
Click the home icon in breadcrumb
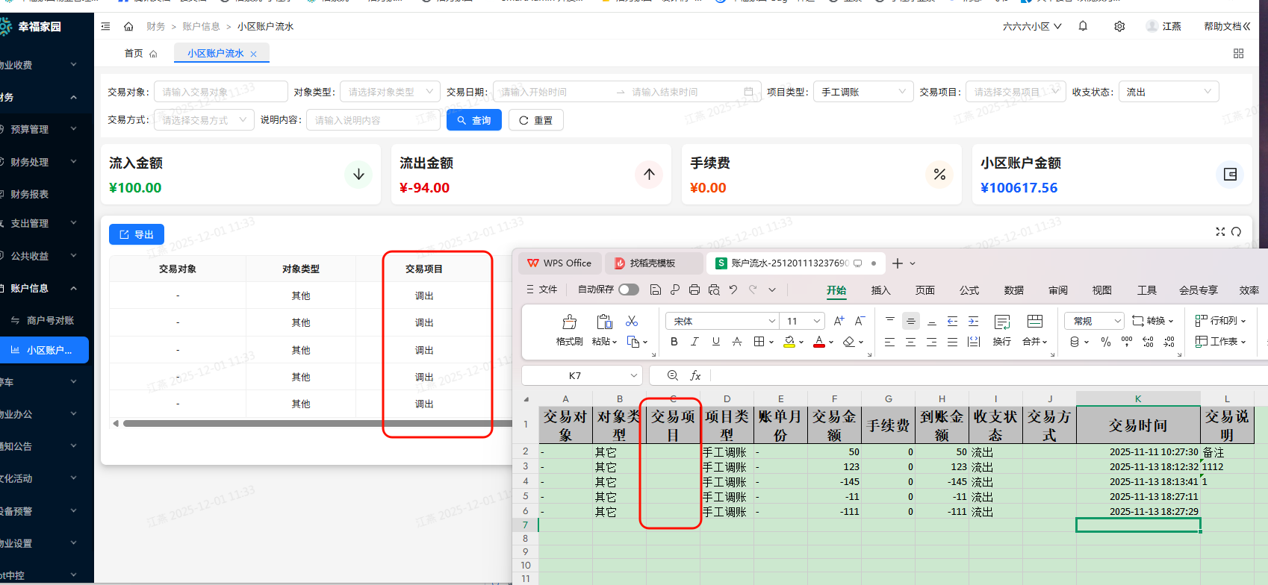pyautogui.click(x=128, y=26)
